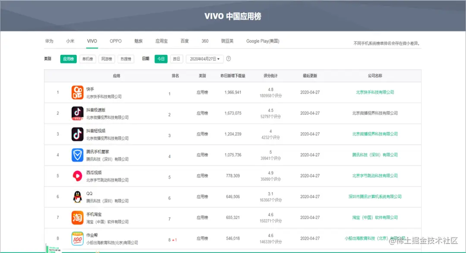Click the help question mark icon by date
This screenshot has width=466, height=253.
(228, 59)
